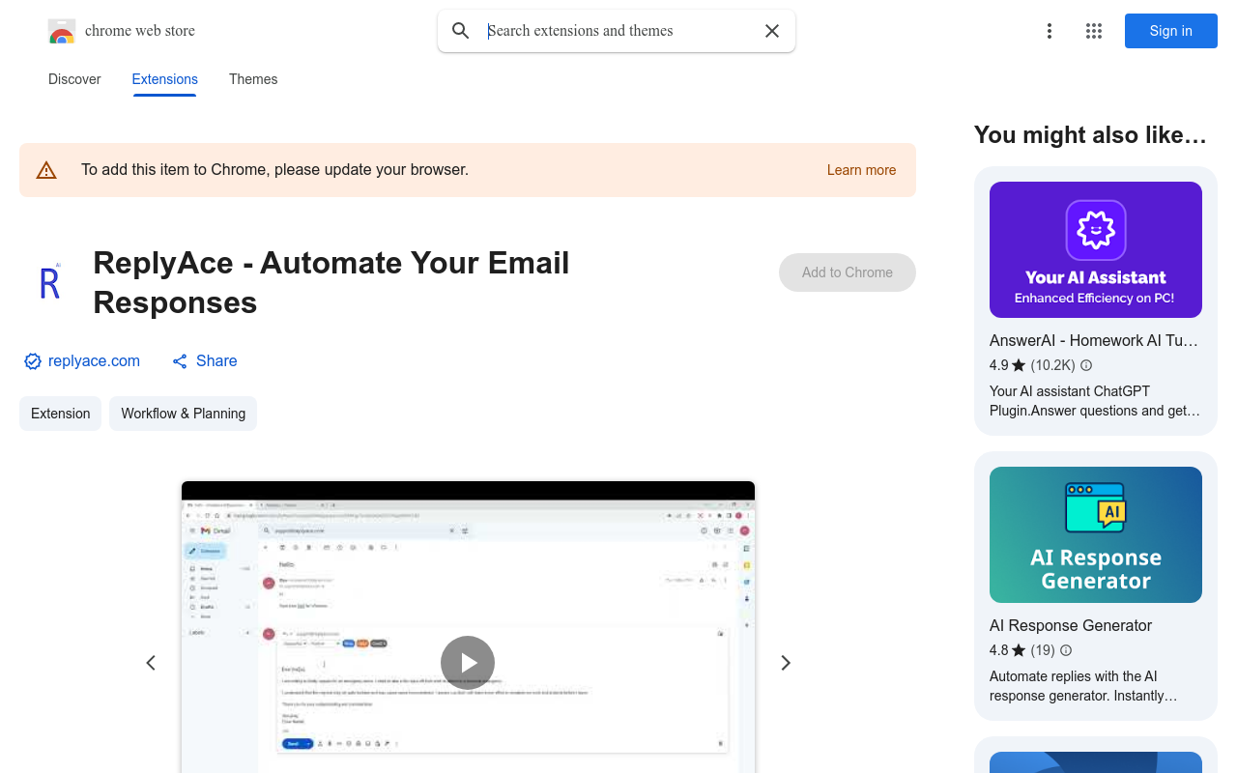
Task: Play the ReplyAce preview video
Action: pyautogui.click(x=468, y=663)
